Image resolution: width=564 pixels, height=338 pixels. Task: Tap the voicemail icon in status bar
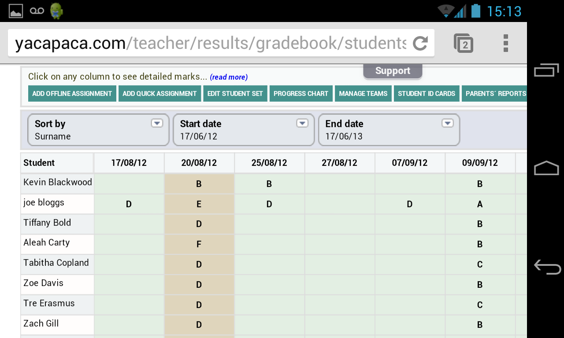click(37, 11)
